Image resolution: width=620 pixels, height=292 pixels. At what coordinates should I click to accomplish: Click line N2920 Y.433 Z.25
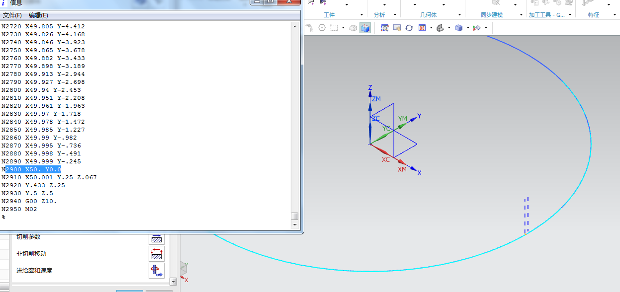click(x=33, y=185)
